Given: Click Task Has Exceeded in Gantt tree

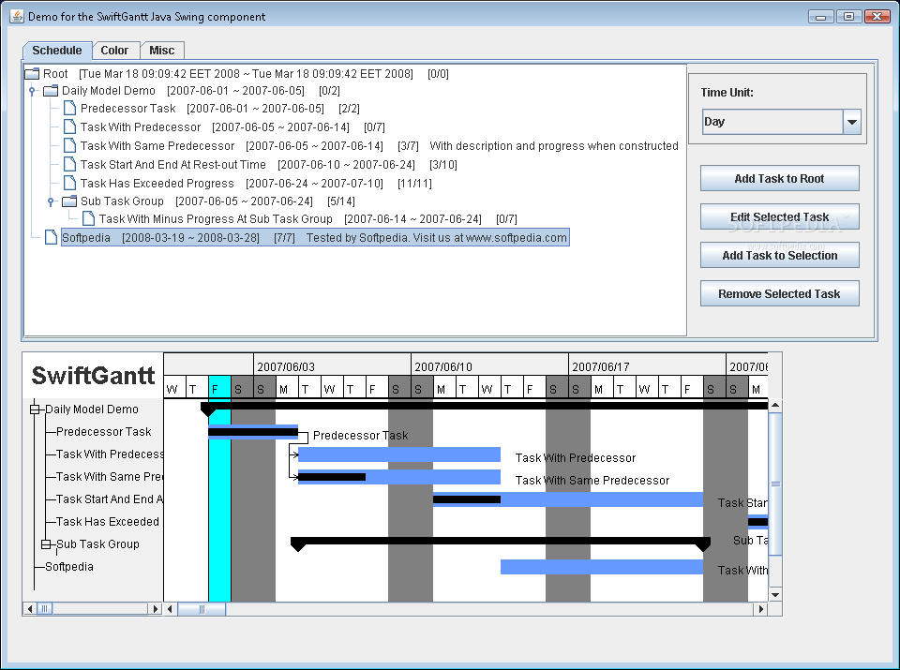Looking at the screenshot, I should 108,521.
